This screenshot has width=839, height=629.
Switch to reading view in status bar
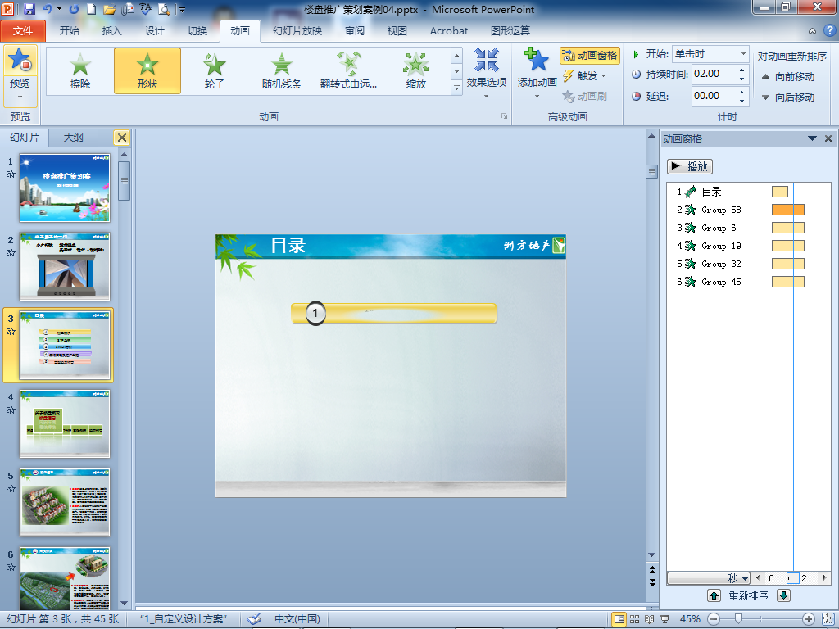650,619
